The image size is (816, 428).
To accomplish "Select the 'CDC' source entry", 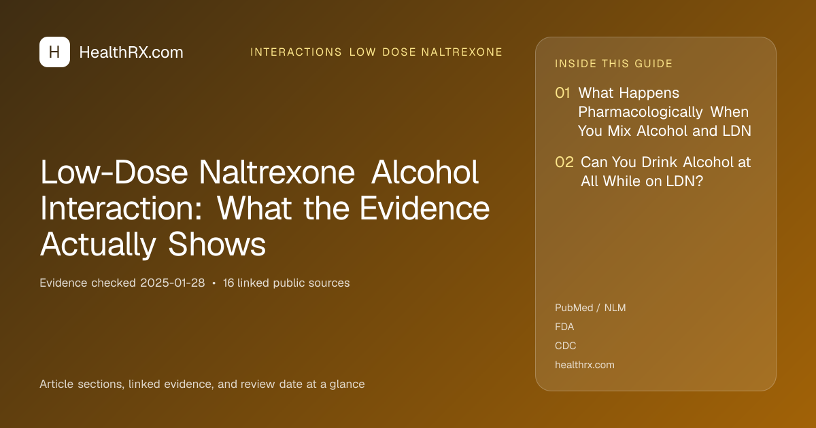I will 566,346.
